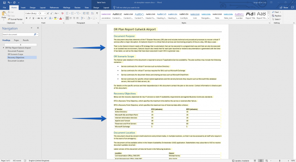Save the document from Quick Access toolbar
The width and height of the screenshot is (296, 162).
click(4, 3)
